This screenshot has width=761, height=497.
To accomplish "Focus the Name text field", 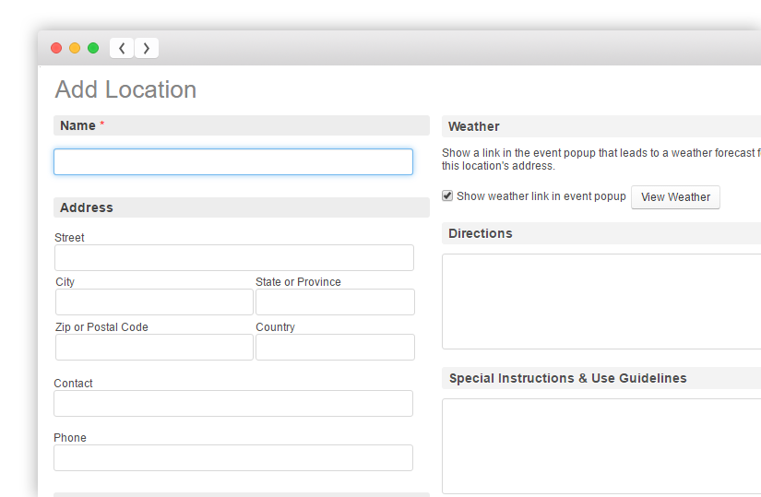I will coord(232,162).
